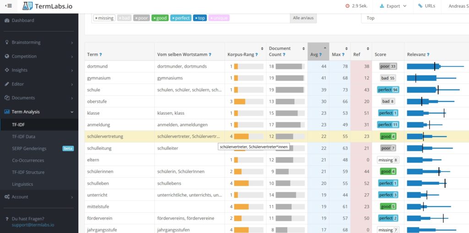This screenshot has height=233, width=469.
Task: Open the Co-Occurrences menu item
Action: 39,160
